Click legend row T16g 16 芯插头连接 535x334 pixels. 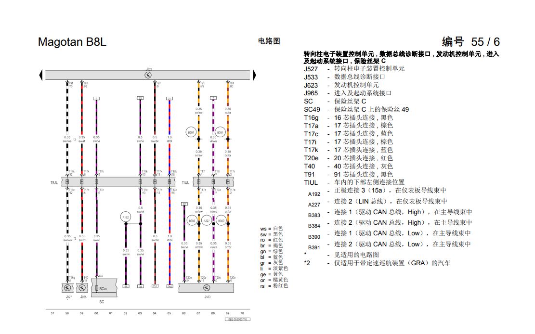click(x=348, y=118)
